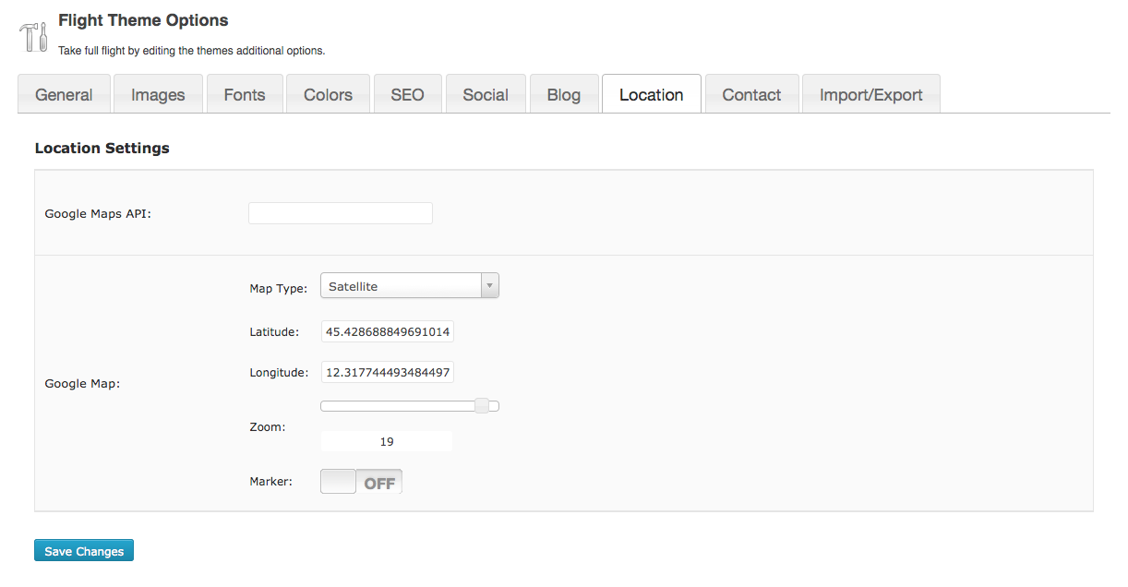This screenshot has height=587, width=1128.
Task: Open the Contact tab
Action: coord(751,94)
